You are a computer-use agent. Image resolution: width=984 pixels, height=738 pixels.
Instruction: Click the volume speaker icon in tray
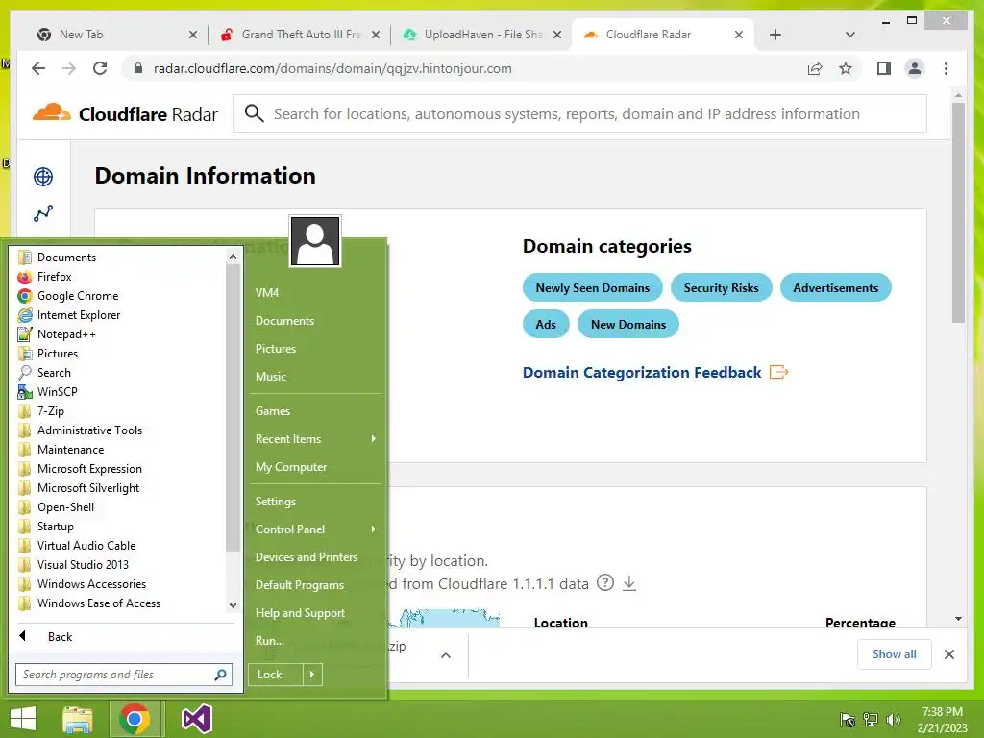click(x=893, y=720)
